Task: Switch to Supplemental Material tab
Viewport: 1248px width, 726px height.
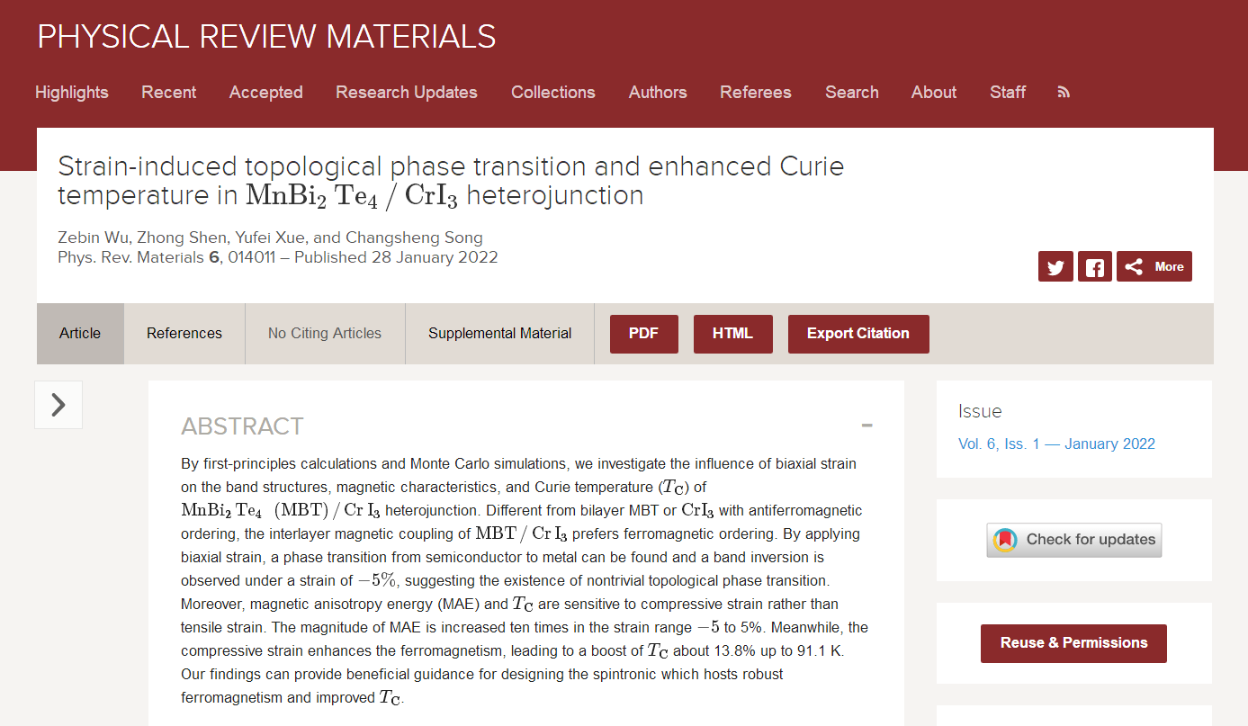Action: tap(499, 333)
